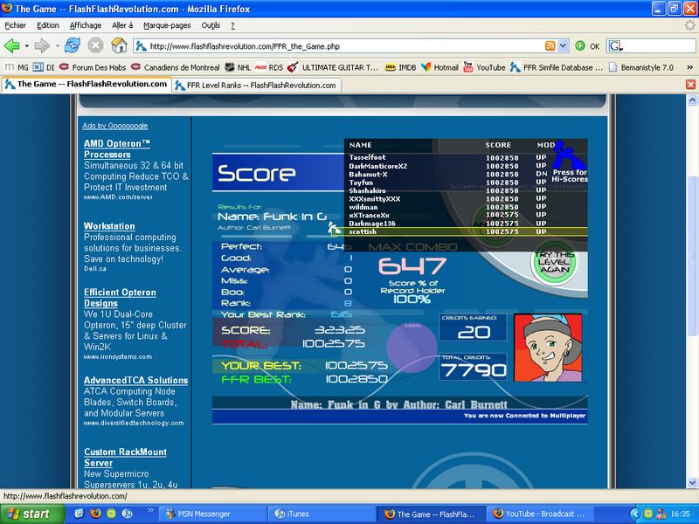The width and height of the screenshot is (699, 524).
Task: Click the green Go button beside URL
Action: [578, 45]
